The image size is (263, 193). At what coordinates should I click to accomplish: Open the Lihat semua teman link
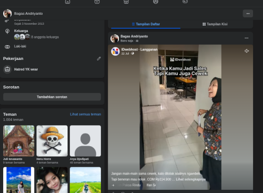(86, 114)
